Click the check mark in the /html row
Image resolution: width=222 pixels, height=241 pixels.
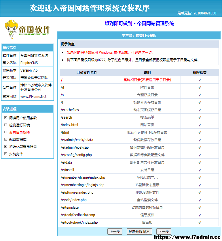200,132
